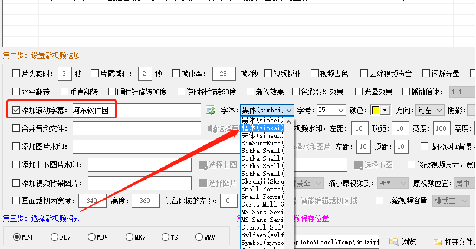The height and width of the screenshot is (249, 476).
Task: Check the 虚化边框背景 option
Action: pos(424,147)
